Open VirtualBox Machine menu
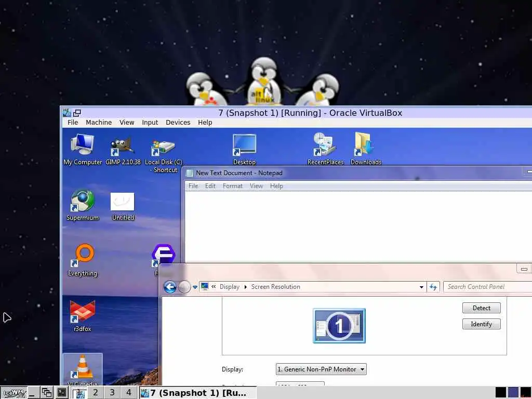 pyautogui.click(x=98, y=123)
